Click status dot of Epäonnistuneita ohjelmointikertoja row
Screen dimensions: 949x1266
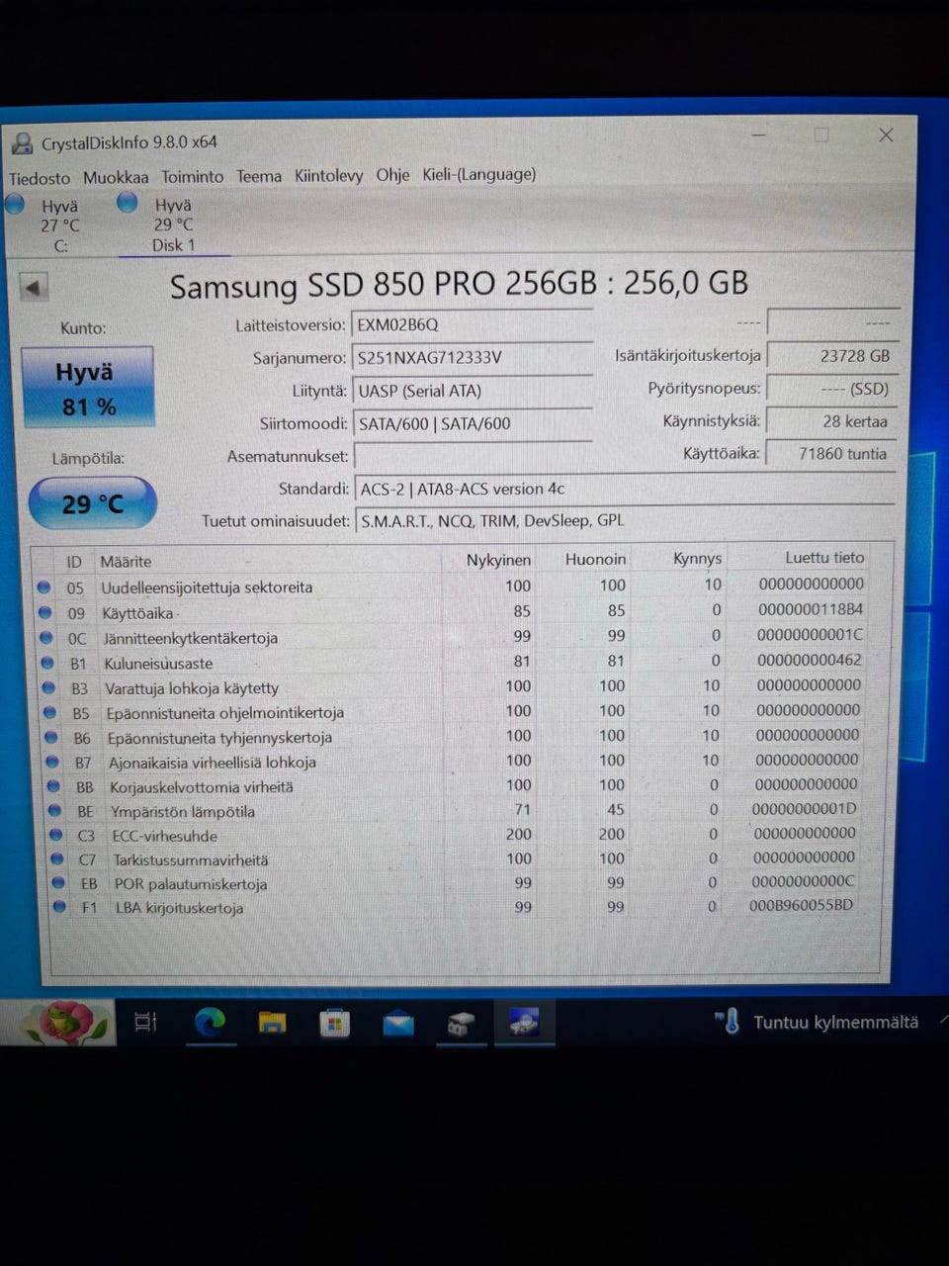(49, 712)
